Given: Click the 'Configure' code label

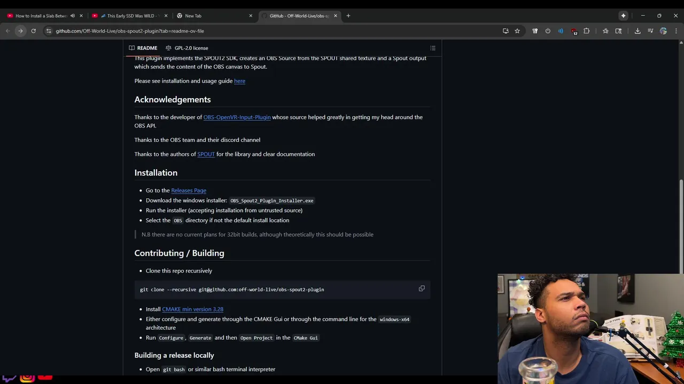Looking at the screenshot, I should click(171, 338).
